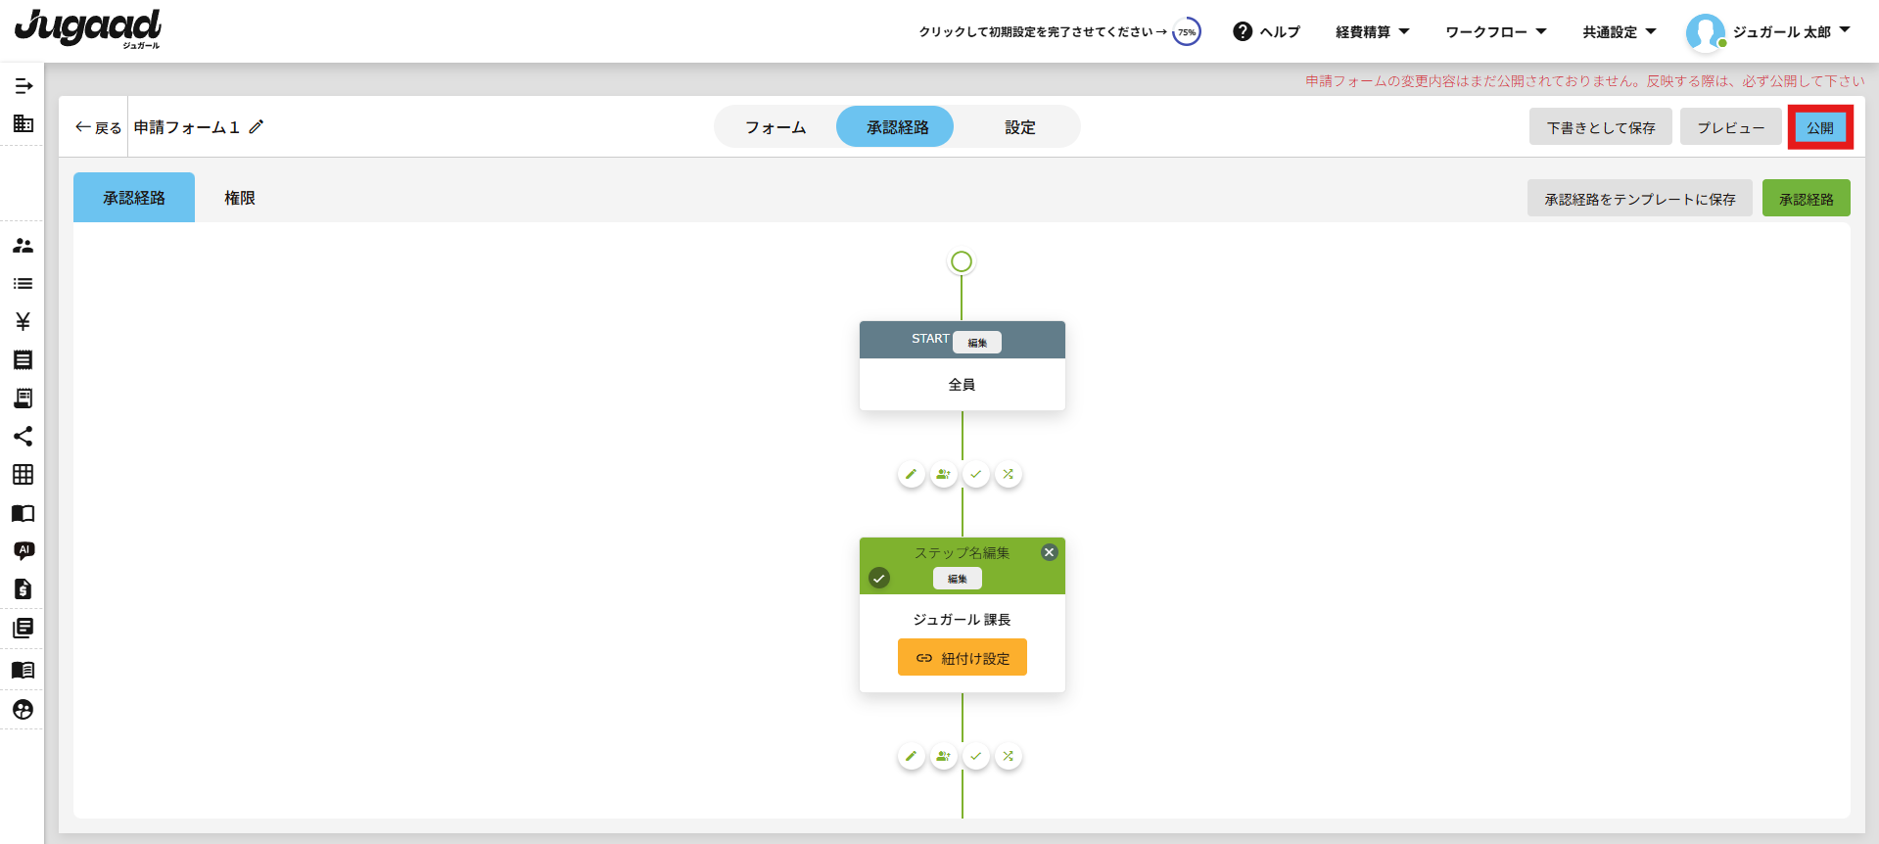Click add-approver icon below START step
Image resolution: width=1879 pixels, height=844 pixels.
pyautogui.click(x=943, y=475)
